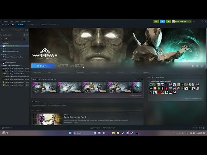Open the Friends menu
The width and height of the screenshot is (207, 155).
(x=17, y=21)
